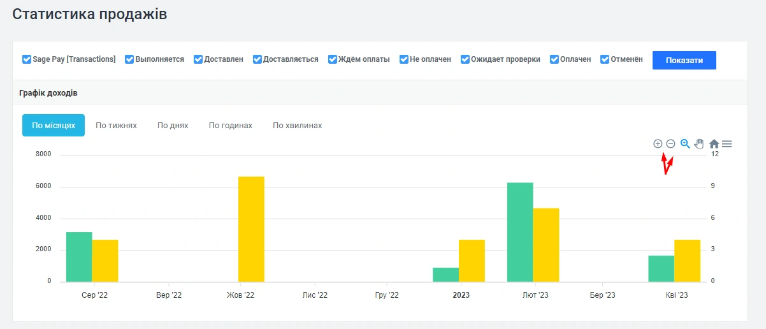The height and width of the screenshot is (329, 766).
Task: Reset chart zoom with home icon
Action: coord(714,144)
